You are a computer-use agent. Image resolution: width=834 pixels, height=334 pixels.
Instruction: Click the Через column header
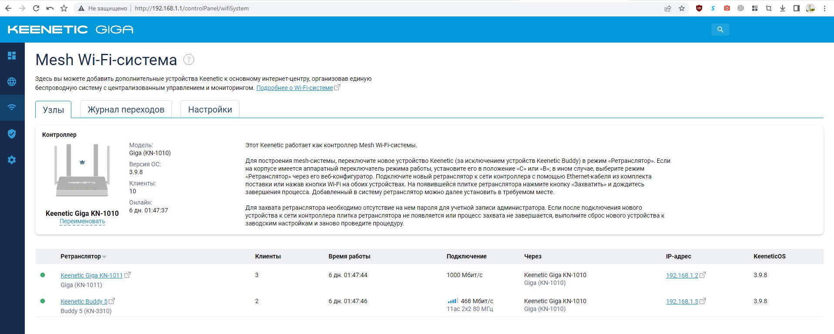[533, 257]
